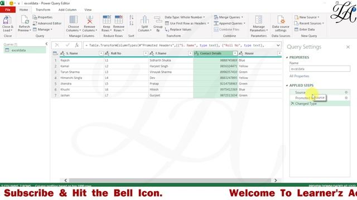This screenshot has height=200, width=357.
Task: Switch to the View tab
Action: point(88,10)
